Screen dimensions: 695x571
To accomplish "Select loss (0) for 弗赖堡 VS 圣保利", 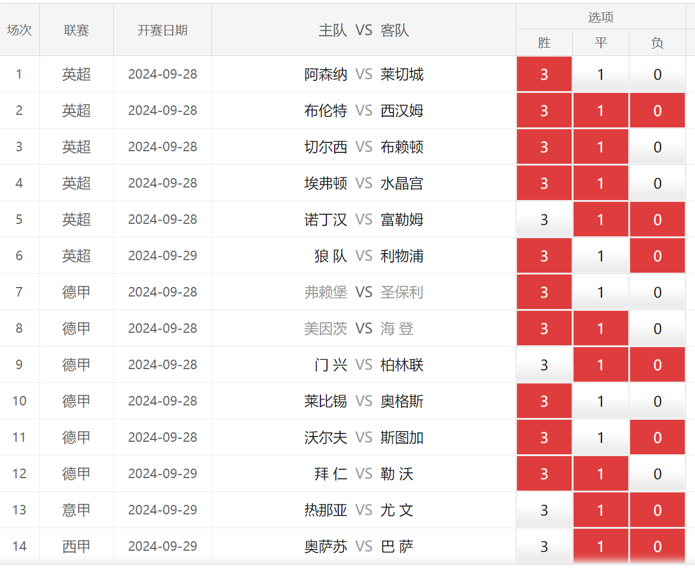I will 657,292.
